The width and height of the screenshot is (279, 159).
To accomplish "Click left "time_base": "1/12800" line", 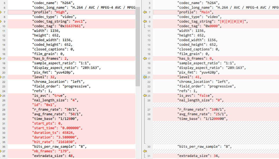I will pos(71,119).
